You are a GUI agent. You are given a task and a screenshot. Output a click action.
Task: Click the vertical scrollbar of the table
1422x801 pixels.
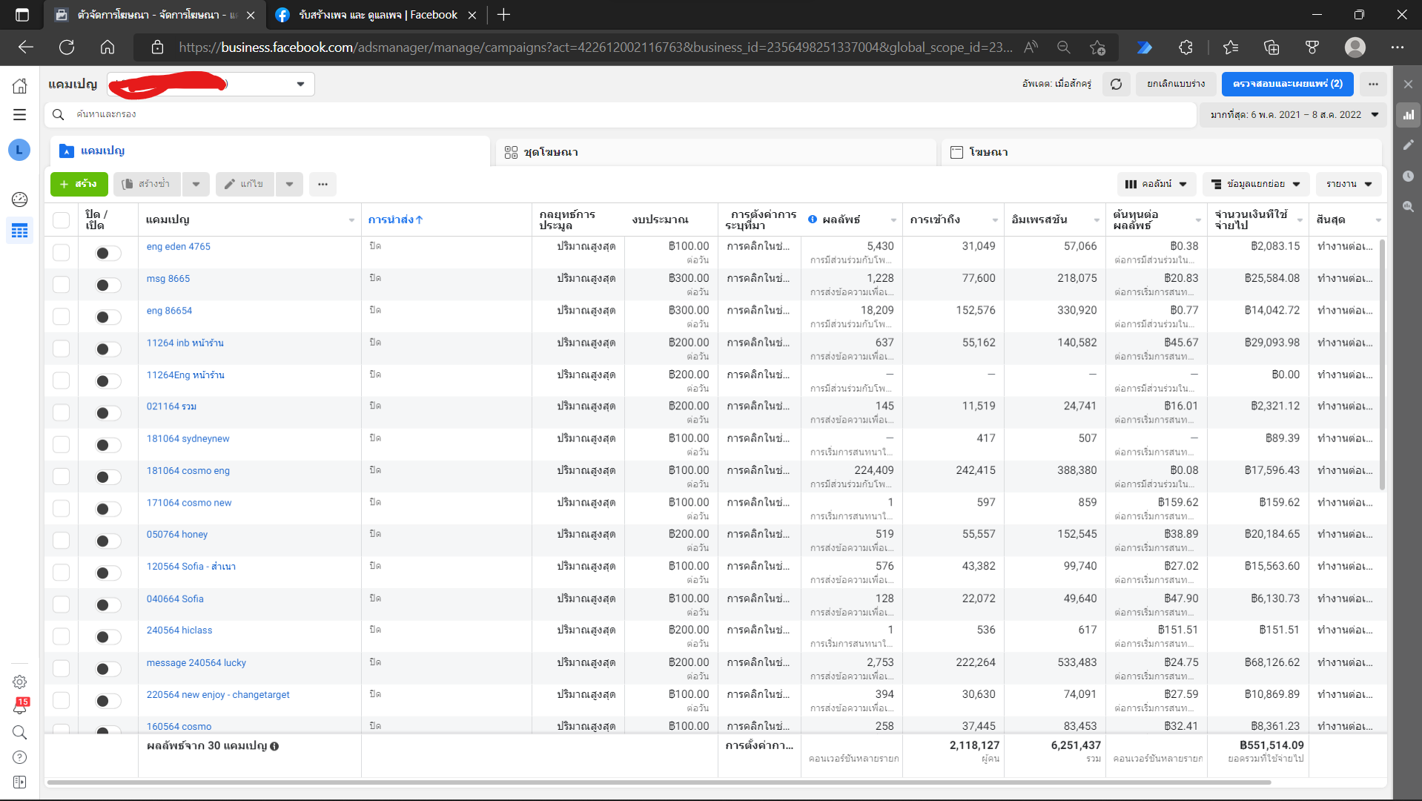click(x=1382, y=363)
